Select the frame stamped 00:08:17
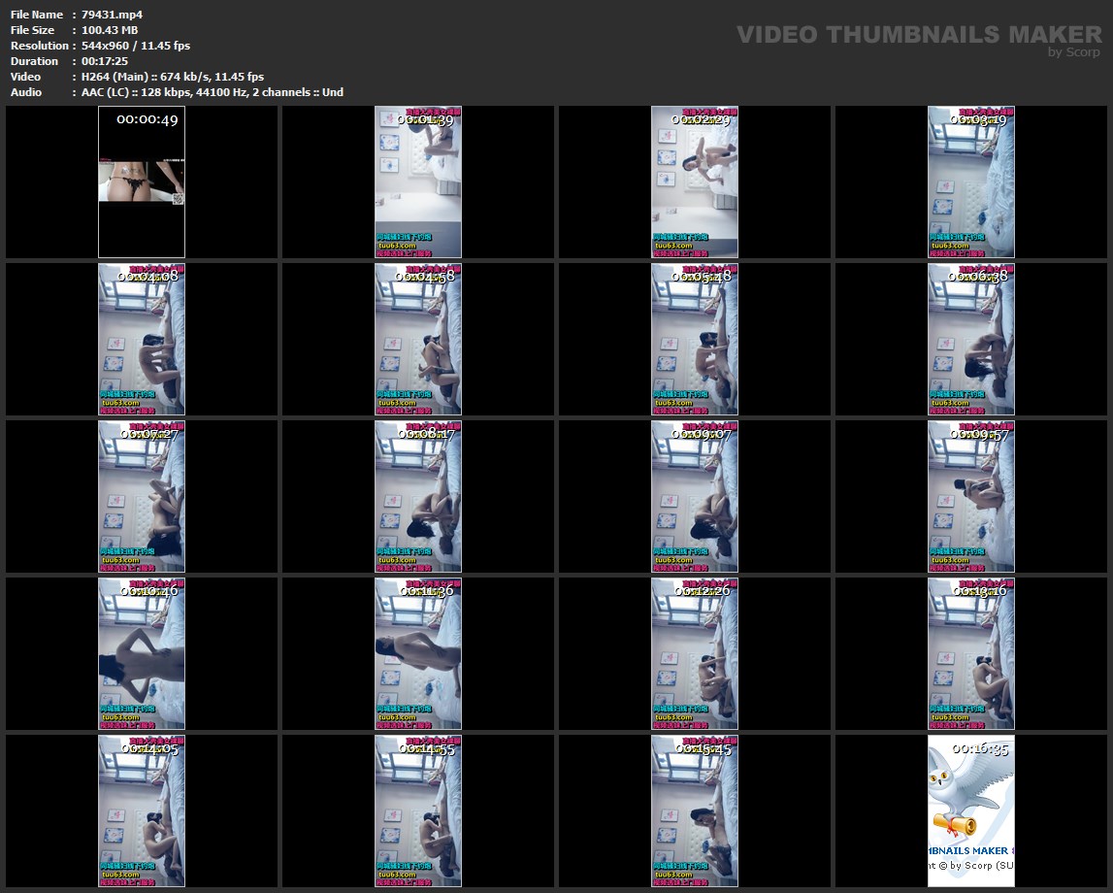 (418, 497)
